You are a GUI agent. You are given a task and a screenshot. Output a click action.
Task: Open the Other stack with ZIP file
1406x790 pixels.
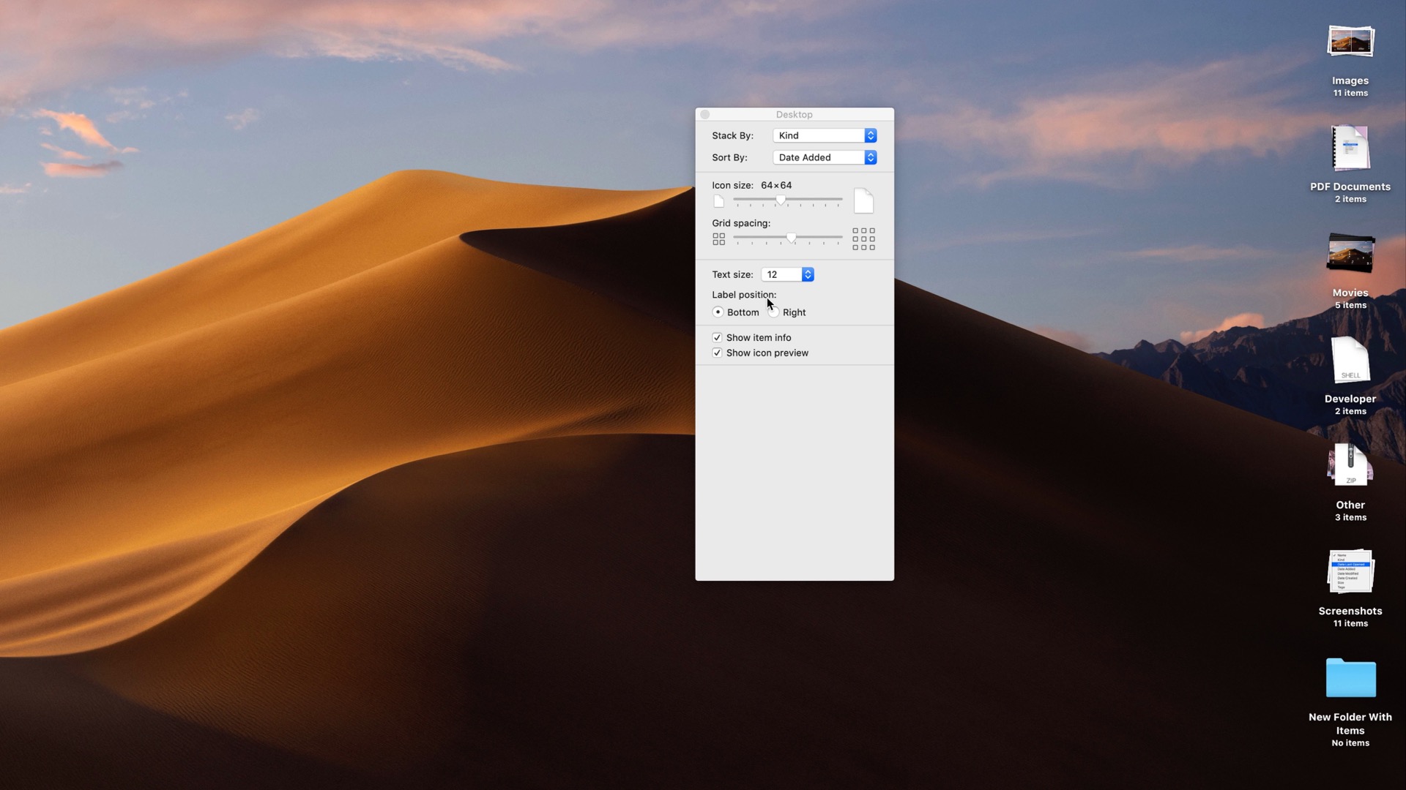coord(1350,466)
